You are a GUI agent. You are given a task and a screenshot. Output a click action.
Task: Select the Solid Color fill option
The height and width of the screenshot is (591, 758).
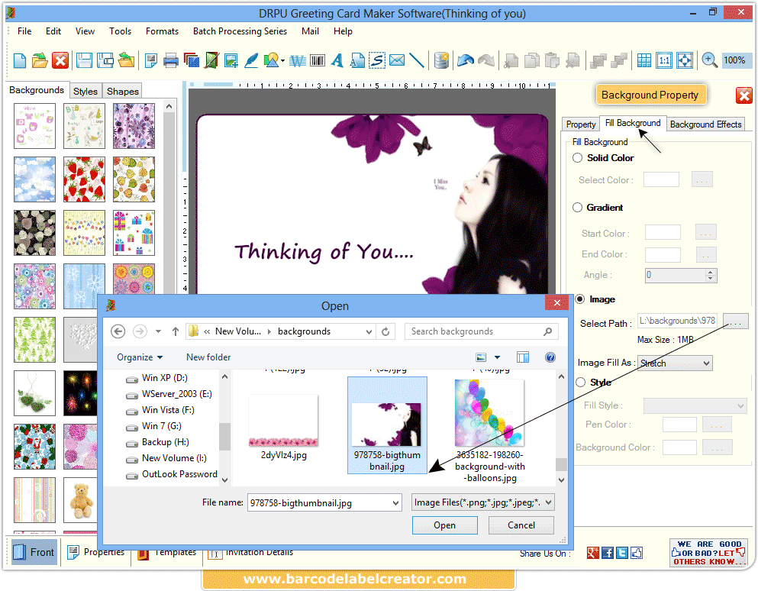(x=577, y=158)
